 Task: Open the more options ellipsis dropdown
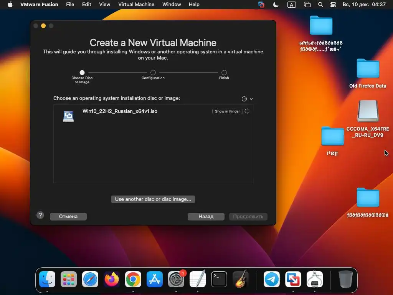point(247,99)
